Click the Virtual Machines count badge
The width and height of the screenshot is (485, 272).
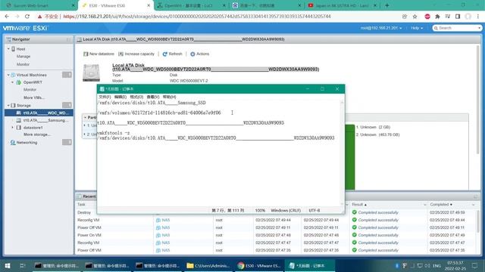67,75
